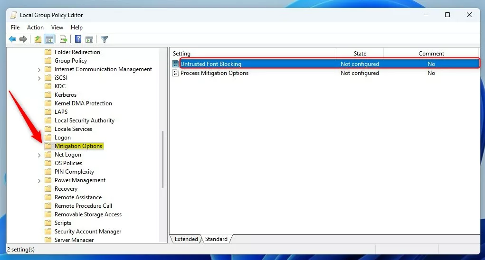This screenshot has width=485, height=260.
Task: Click the KDC folder icon
Action: point(48,86)
